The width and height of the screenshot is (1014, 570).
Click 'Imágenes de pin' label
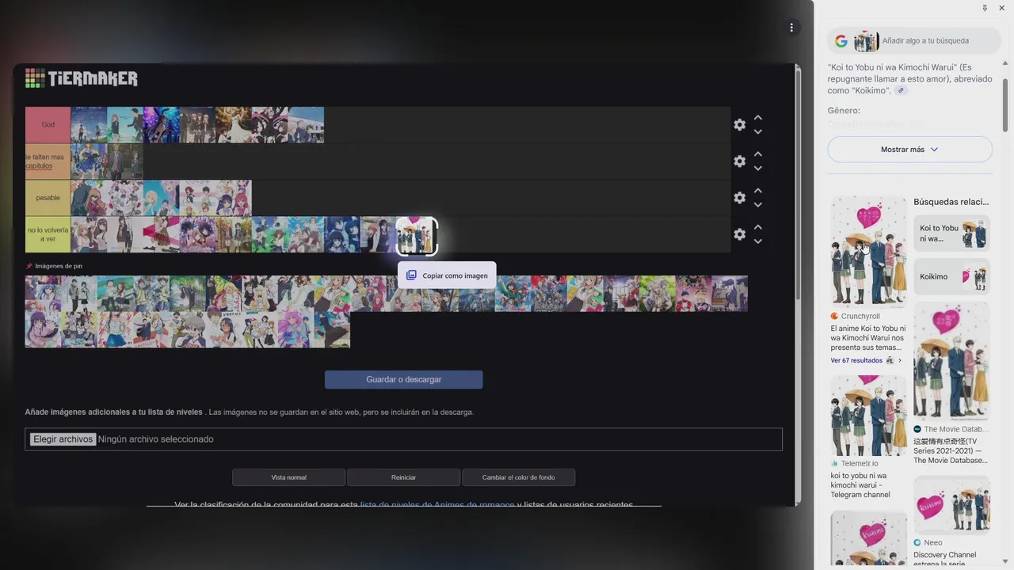(x=59, y=266)
